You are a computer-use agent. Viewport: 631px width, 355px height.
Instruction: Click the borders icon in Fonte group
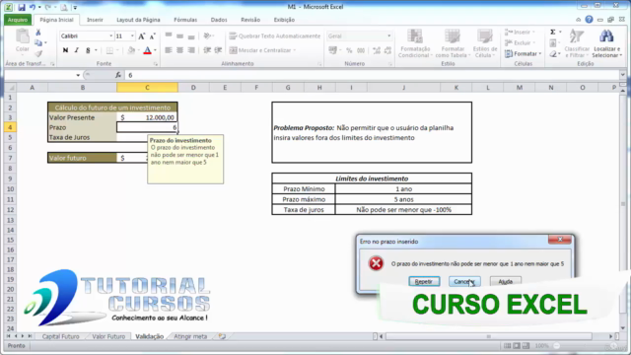tap(109, 50)
